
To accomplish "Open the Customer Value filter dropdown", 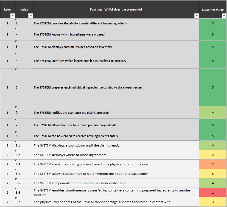I will (x=224, y=16).
